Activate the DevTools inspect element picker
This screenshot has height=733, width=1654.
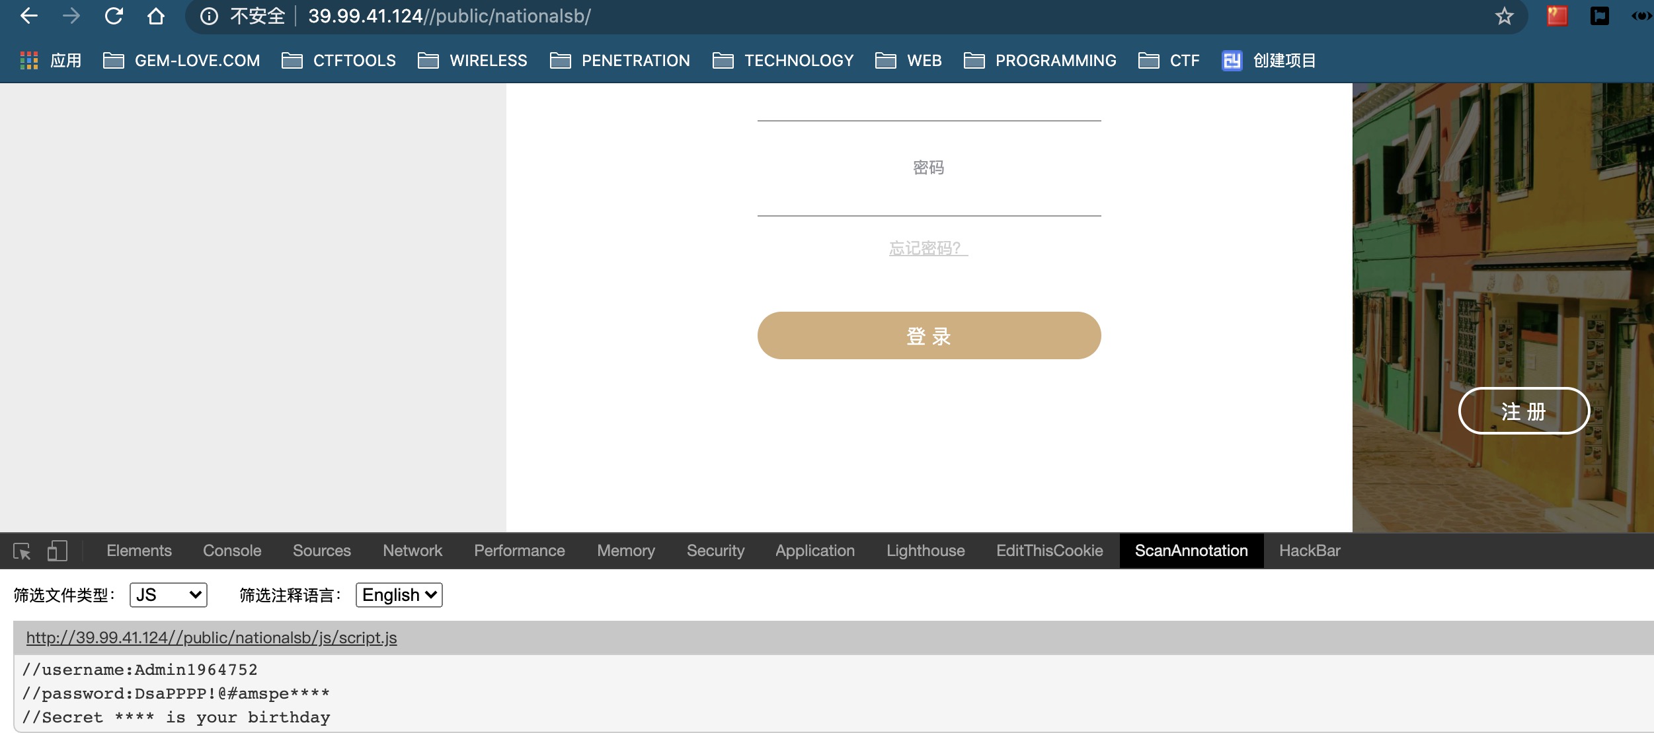pyautogui.click(x=22, y=551)
